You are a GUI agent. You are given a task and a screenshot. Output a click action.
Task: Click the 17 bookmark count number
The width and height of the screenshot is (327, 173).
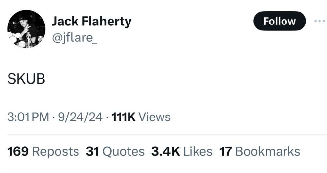(x=226, y=151)
